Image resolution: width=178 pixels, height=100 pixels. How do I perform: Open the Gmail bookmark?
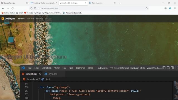tap(19, 13)
